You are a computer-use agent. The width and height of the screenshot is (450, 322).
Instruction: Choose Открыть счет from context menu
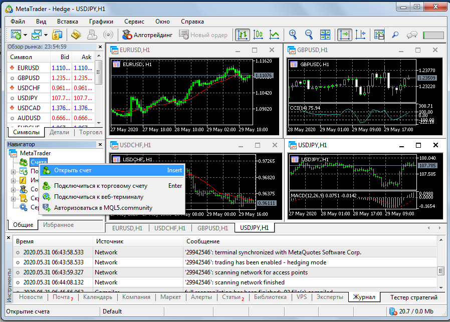point(112,170)
